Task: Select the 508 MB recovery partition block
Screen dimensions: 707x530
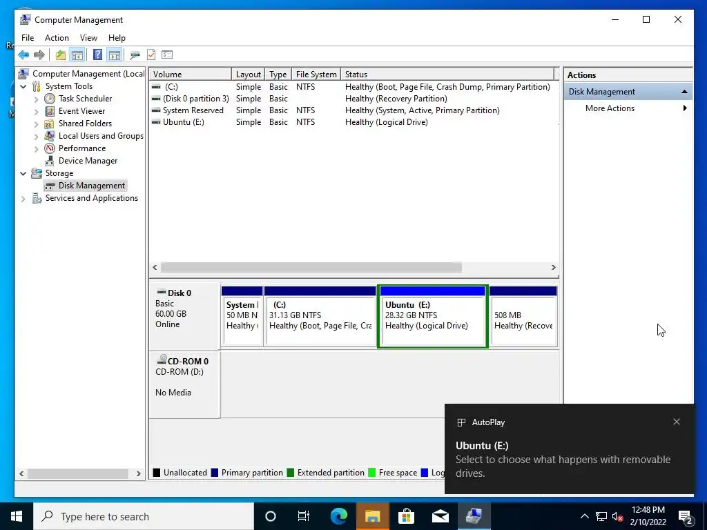Action: coord(523,316)
